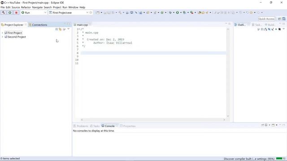Expand the Second Project tree node

[2, 37]
